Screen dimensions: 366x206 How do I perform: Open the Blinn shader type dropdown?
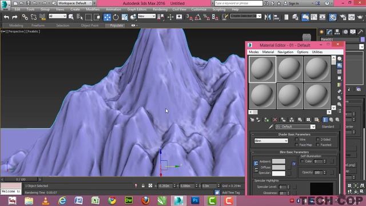[x=271, y=141]
